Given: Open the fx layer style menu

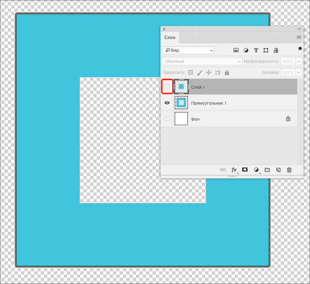Looking at the screenshot, I should (234, 170).
